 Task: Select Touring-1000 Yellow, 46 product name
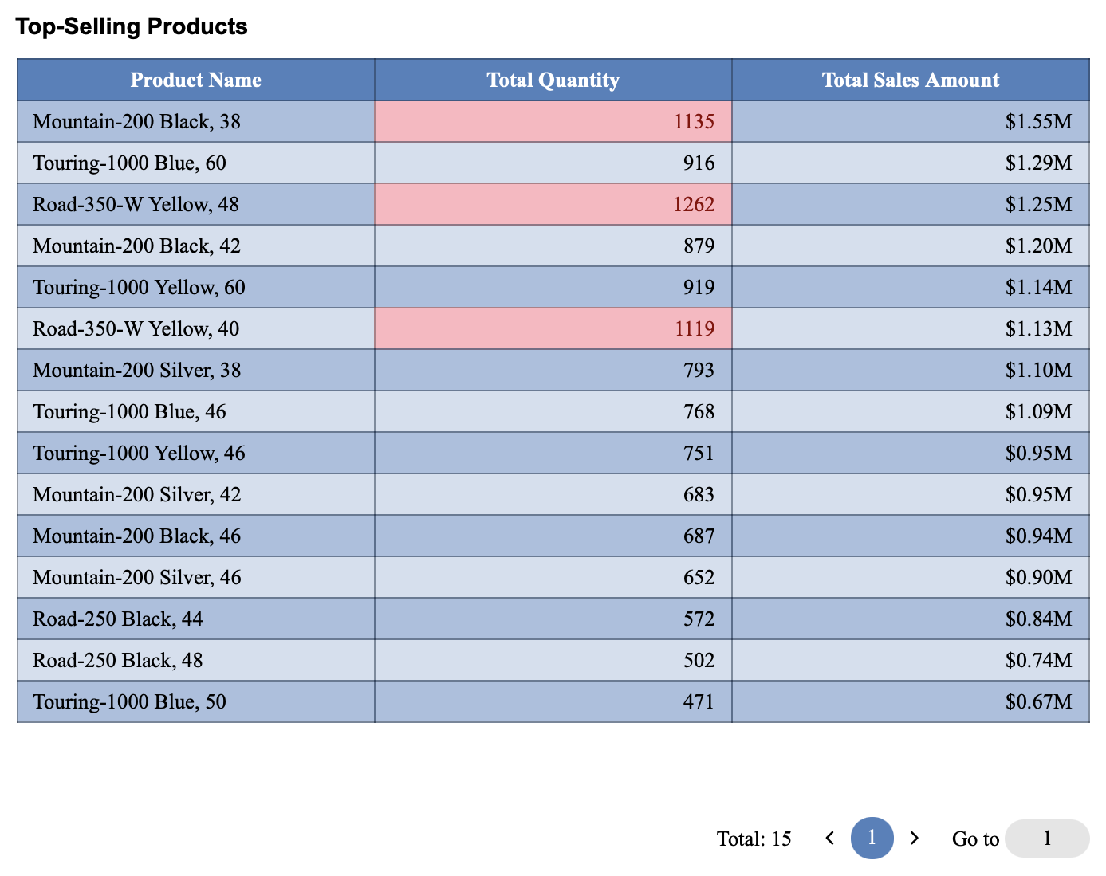(139, 454)
